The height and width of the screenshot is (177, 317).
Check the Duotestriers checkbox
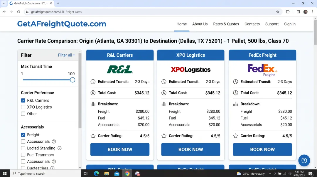23,168
